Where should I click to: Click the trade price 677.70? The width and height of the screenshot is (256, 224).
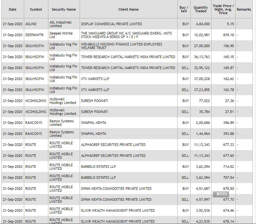point(229,199)
